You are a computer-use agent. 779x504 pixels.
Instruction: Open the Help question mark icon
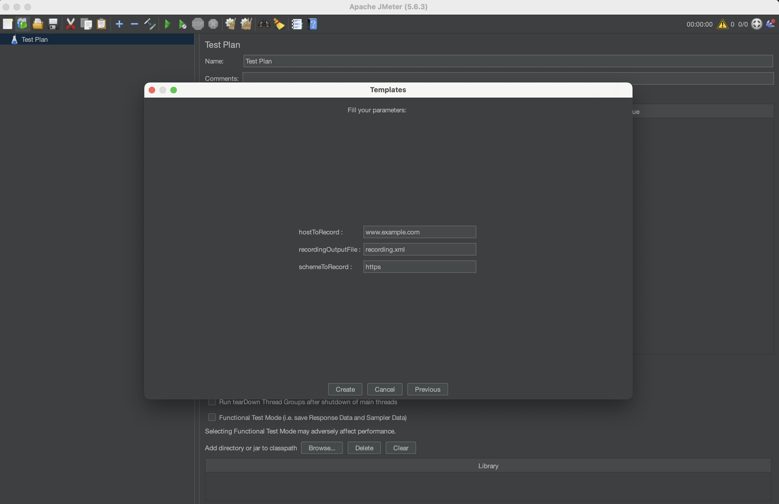(x=313, y=24)
